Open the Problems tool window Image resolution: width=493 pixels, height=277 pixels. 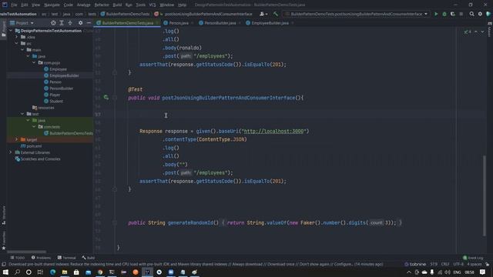(41, 258)
